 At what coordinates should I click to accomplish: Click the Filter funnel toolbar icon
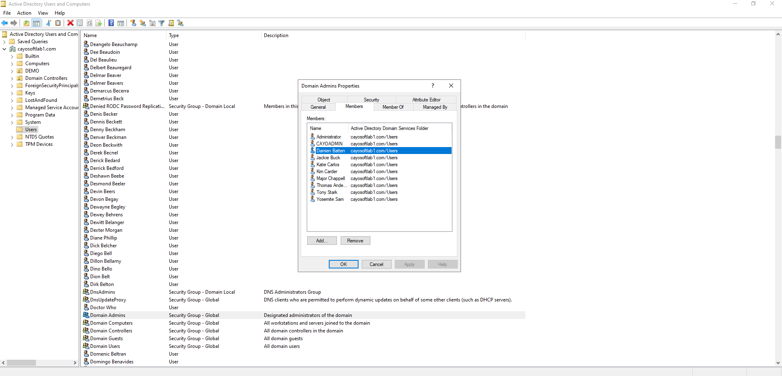pos(162,23)
